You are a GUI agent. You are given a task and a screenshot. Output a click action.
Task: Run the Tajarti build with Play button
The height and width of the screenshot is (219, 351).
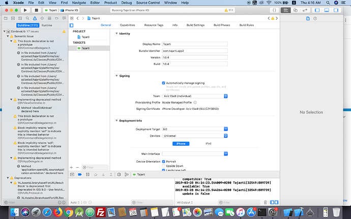pos(25,10)
